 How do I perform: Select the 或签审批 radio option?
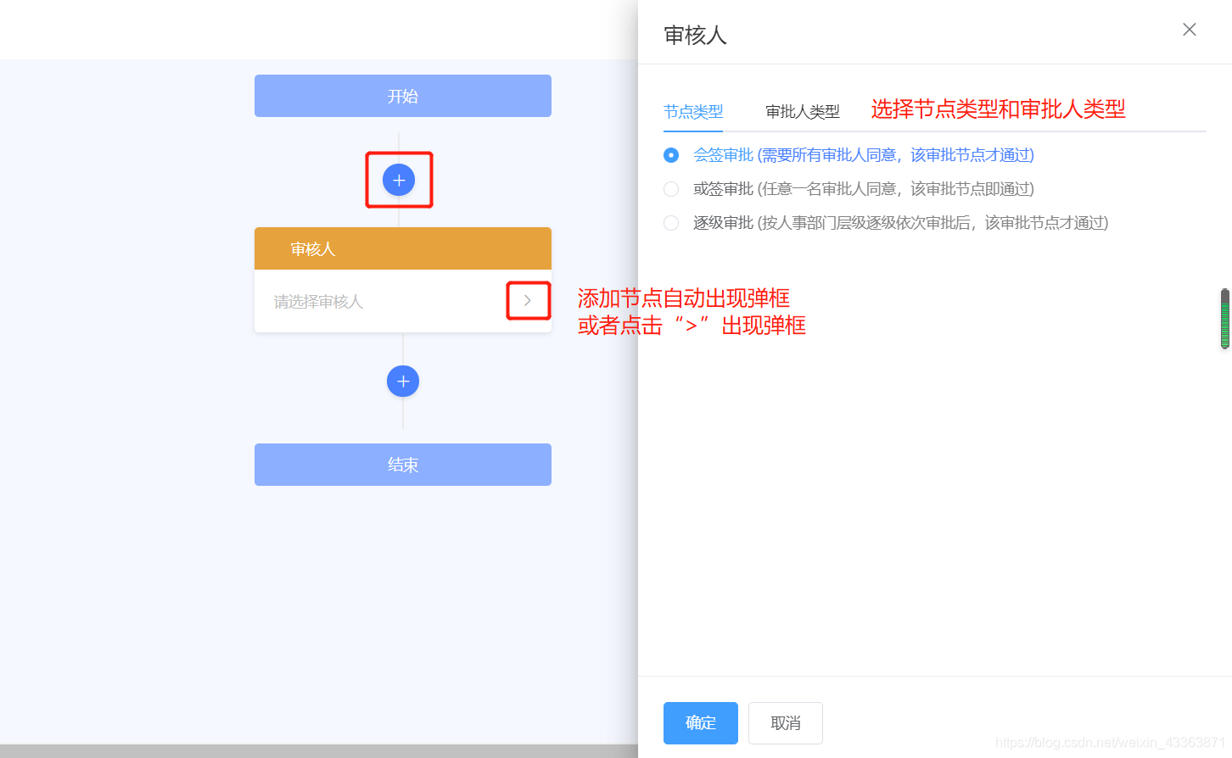tap(671, 189)
